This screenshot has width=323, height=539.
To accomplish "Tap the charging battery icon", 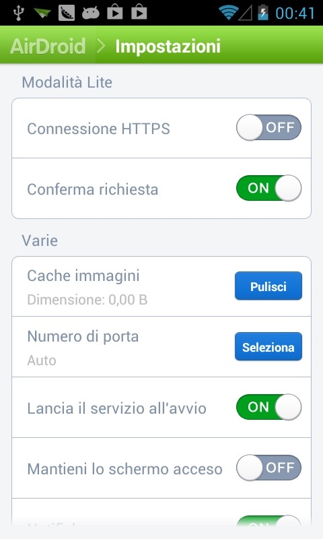I will coord(263,13).
